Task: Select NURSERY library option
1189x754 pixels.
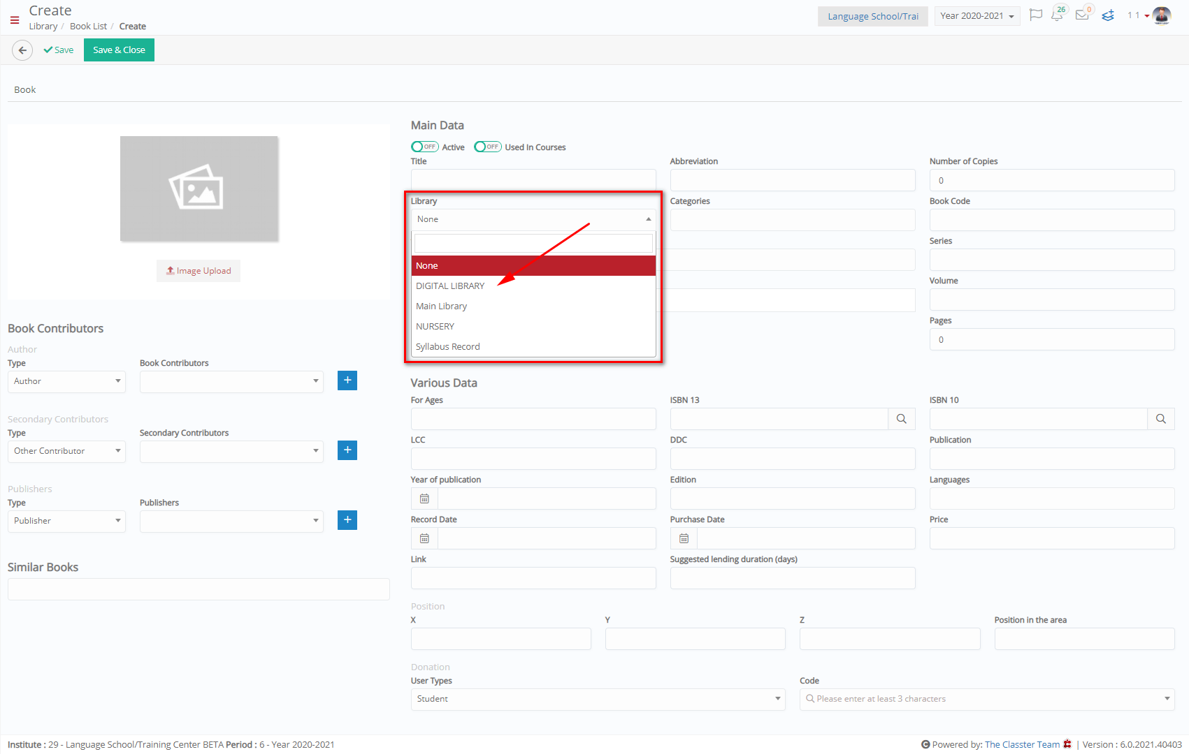Action: [533, 327]
